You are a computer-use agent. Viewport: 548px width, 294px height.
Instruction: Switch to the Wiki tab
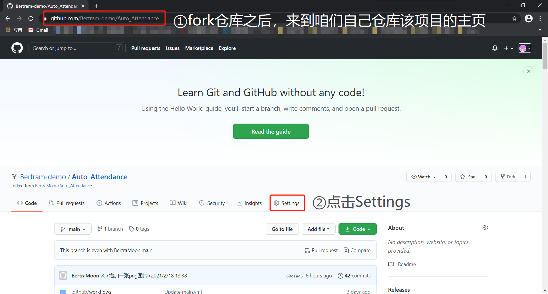tap(178, 203)
